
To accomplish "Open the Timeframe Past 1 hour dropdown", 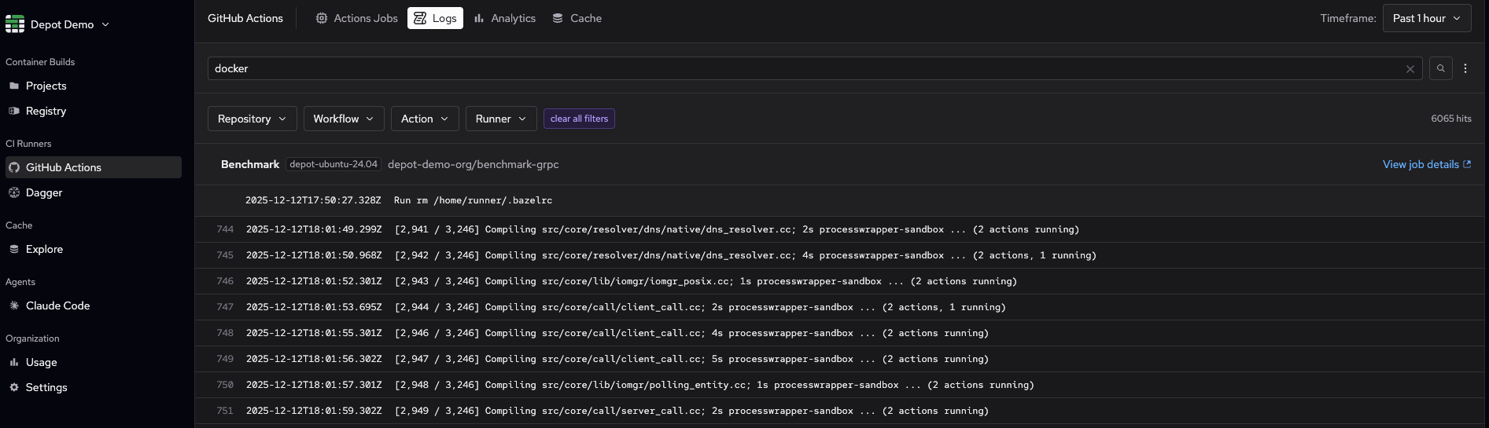I will [1426, 18].
